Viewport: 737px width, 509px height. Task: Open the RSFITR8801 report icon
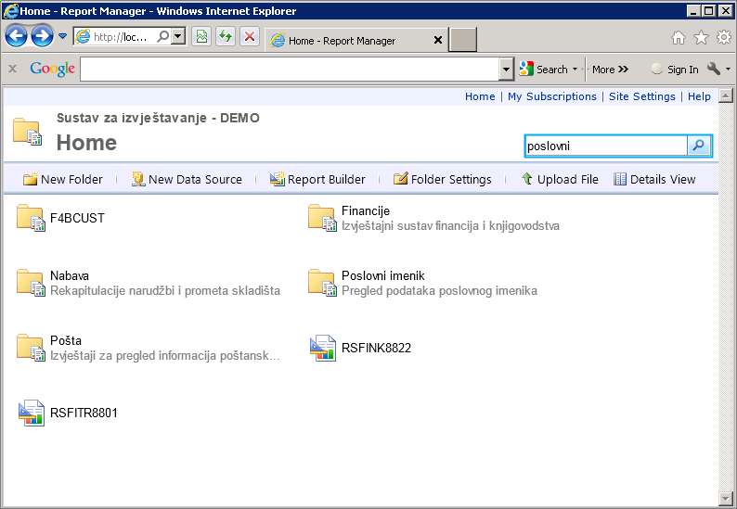[31, 413]
